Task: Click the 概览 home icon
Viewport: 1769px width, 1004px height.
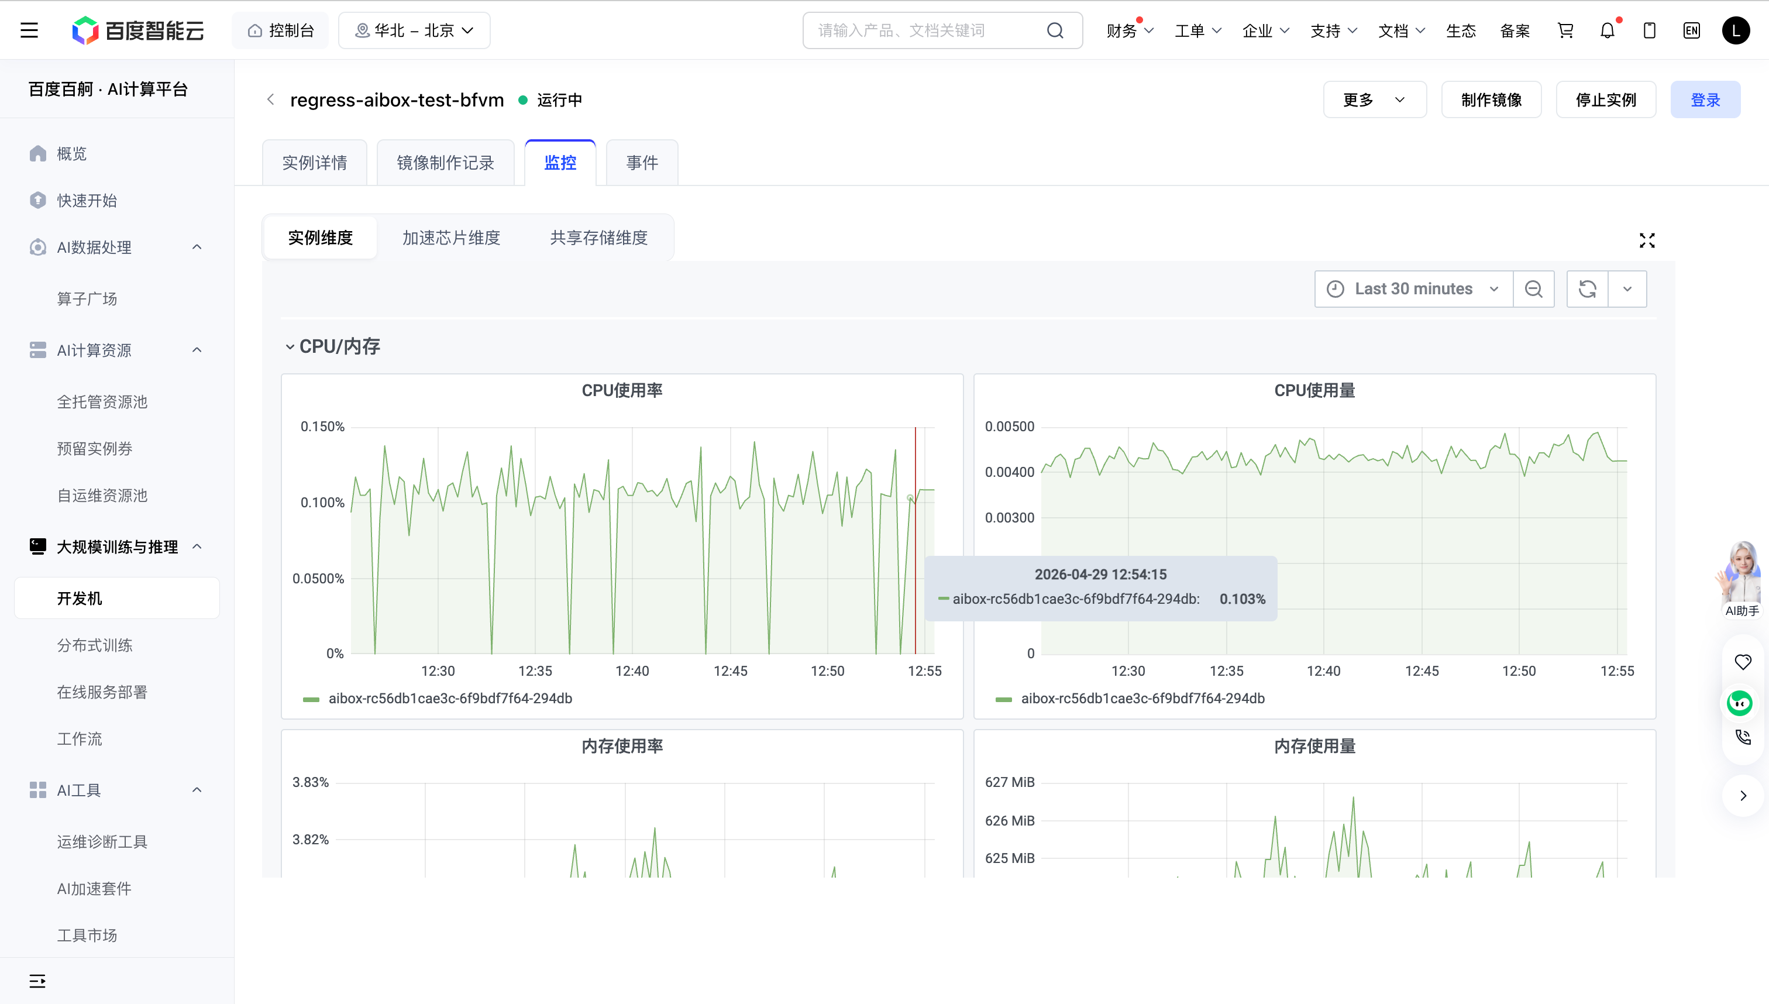Action: 38,153
